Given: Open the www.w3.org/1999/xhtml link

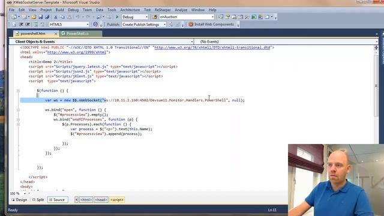Looking at the screenshot, I should [x=77, y=52].
